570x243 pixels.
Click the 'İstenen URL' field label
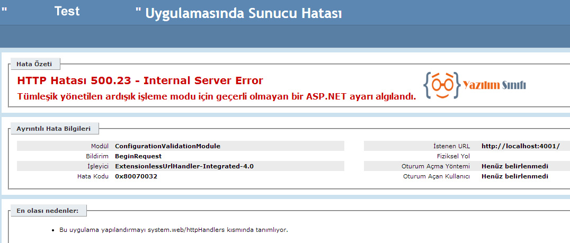[451, 146]
